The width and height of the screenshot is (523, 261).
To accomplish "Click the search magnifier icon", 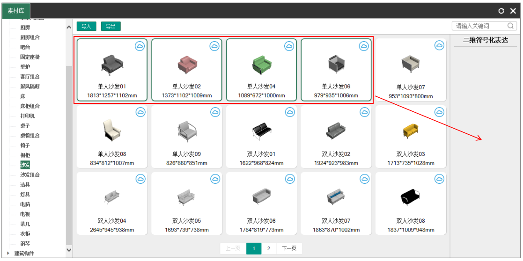I will click(x=510, y=26).
